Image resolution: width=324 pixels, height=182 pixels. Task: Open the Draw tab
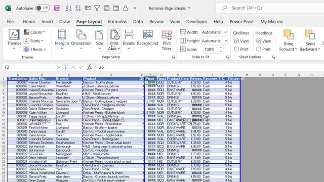[x=64, y=22]
